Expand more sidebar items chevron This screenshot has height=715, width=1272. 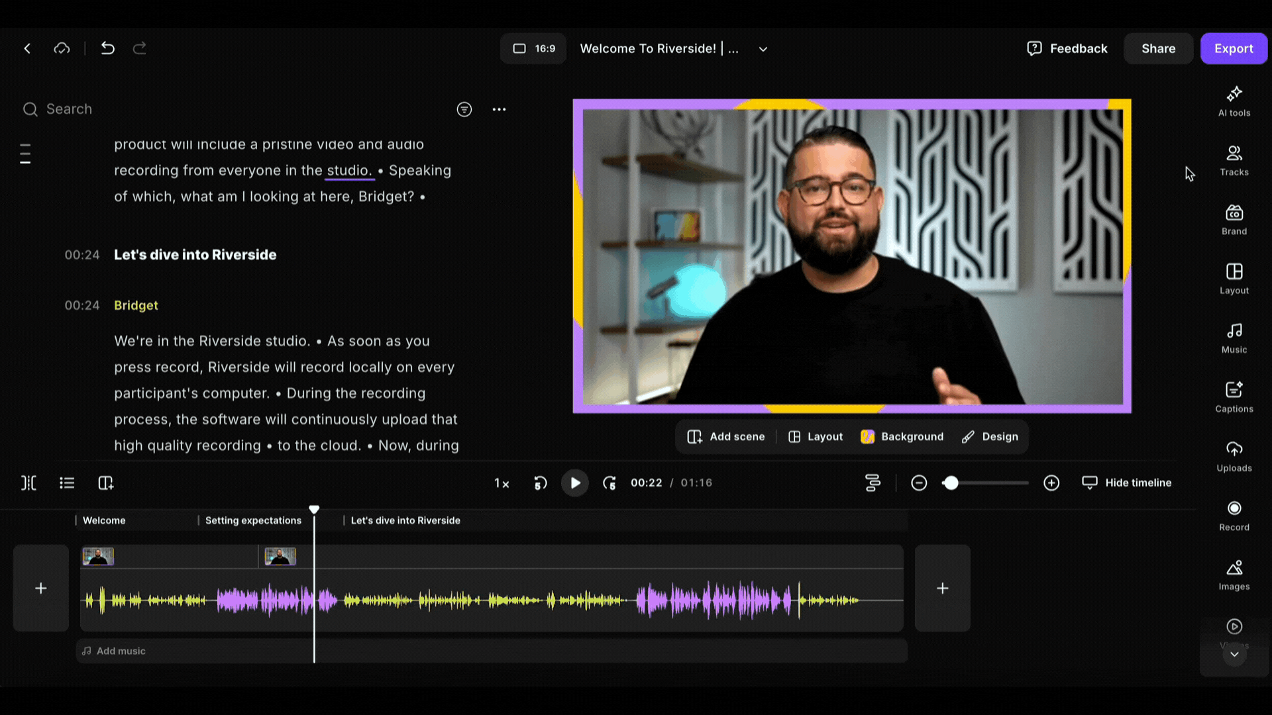(x=1234, y=654)
